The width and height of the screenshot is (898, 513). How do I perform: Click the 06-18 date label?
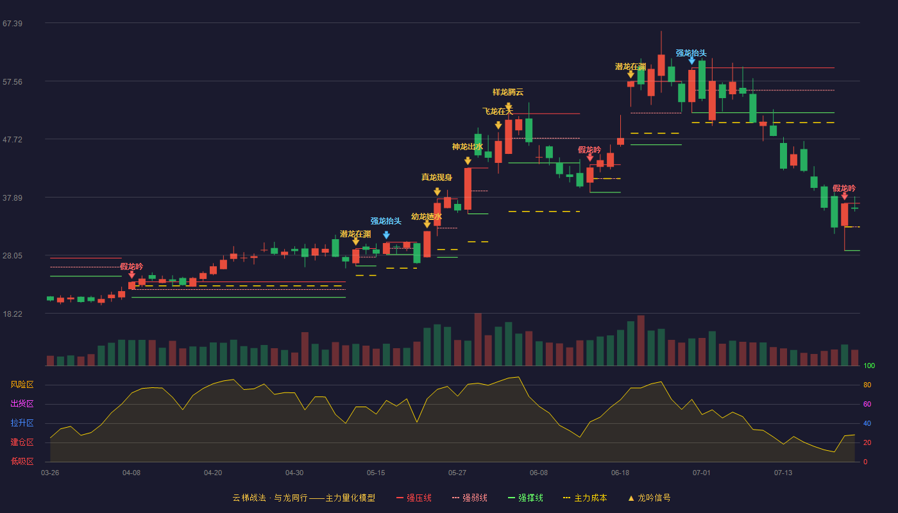[x=620, y=473]
